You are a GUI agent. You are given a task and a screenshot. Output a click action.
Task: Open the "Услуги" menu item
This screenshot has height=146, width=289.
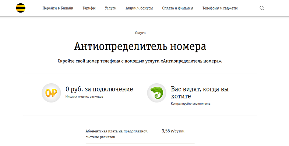110,8
